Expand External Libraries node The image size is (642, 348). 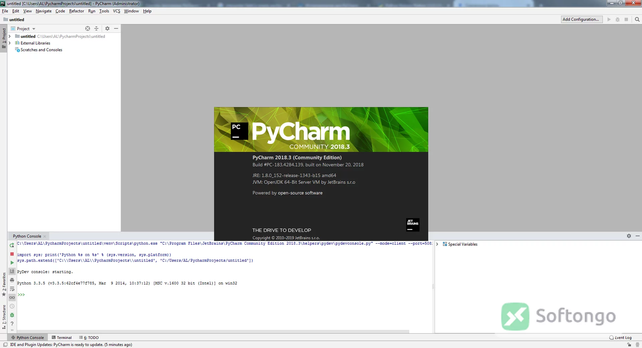(x=10, y=43)
